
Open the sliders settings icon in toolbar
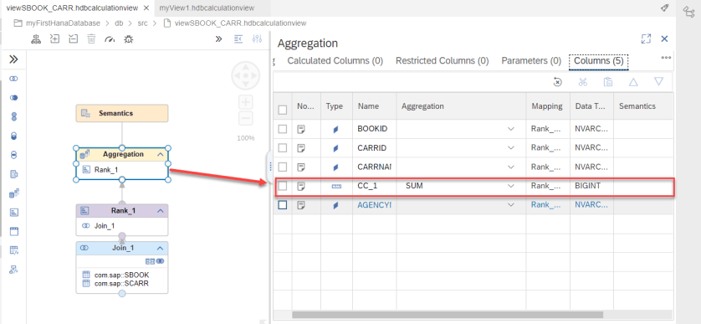click(257, 39)
